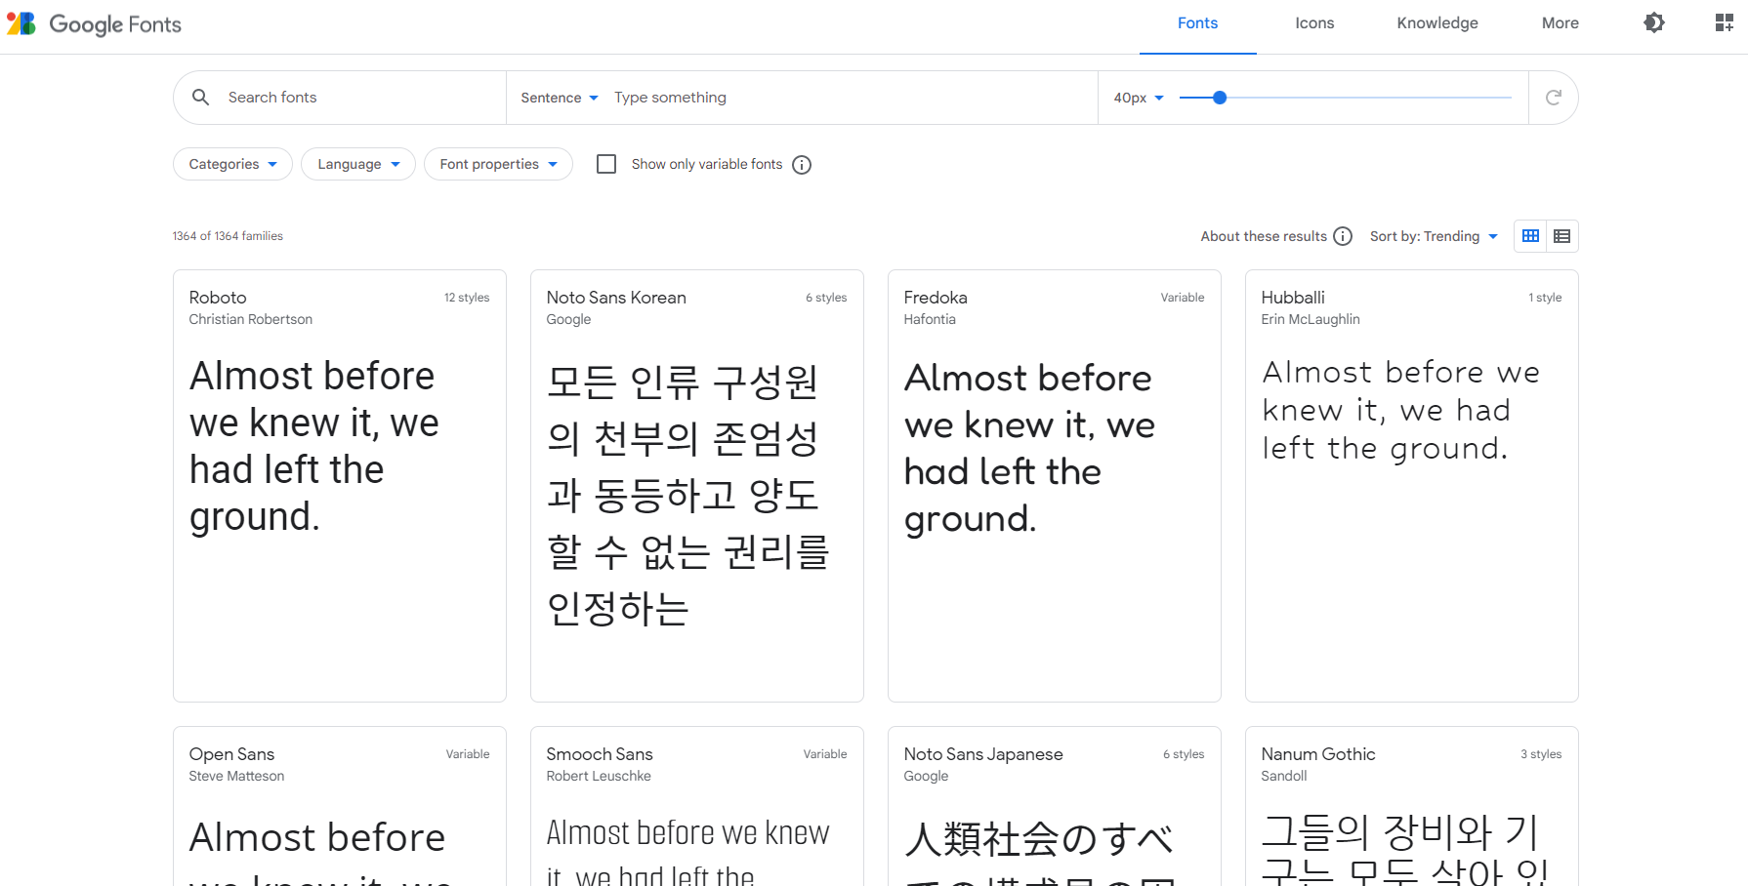Click the Variable label on Fredoka card

coord(1183,298)
